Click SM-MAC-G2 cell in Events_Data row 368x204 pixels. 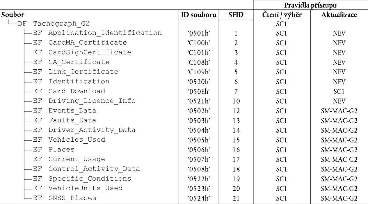pos(339,111)
